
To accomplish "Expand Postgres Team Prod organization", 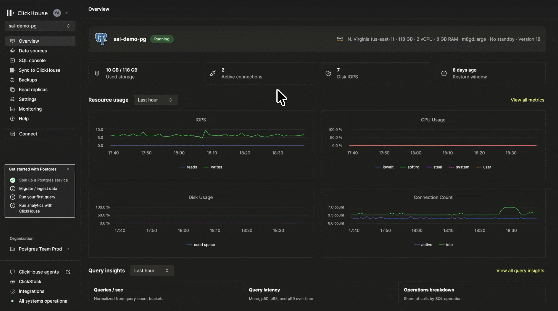I will (x=40, y=249).
